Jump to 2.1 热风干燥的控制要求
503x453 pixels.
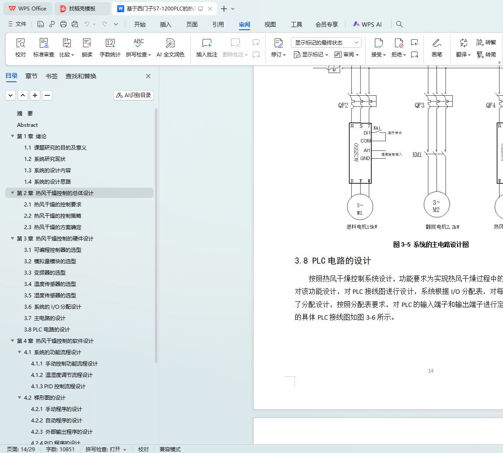pos(52,205)
